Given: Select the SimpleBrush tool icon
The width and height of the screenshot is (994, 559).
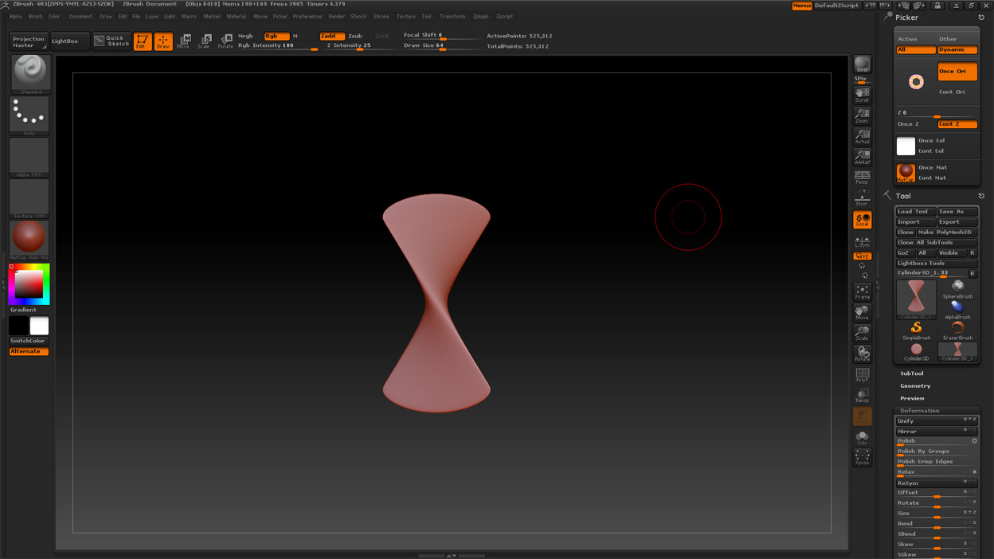Looking at the screenshot, I should (x=916, y=330).
